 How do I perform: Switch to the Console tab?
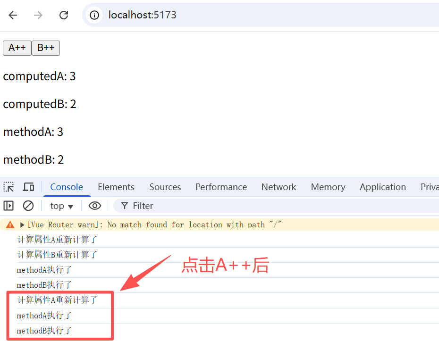click(67, 187)
